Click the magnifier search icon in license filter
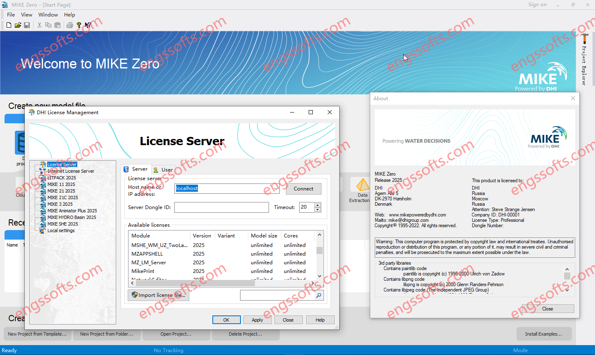The width and height of the screenshot is (595, 355). tap(319, 295)
